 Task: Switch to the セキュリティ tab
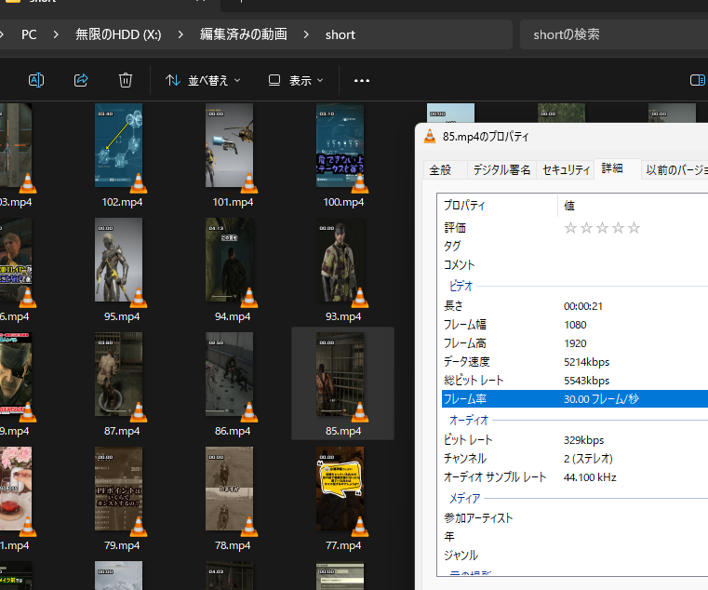[x=566, y=170]
